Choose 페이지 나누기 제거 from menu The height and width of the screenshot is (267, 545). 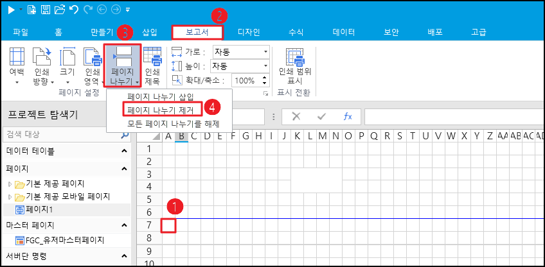tap(164, 110)
